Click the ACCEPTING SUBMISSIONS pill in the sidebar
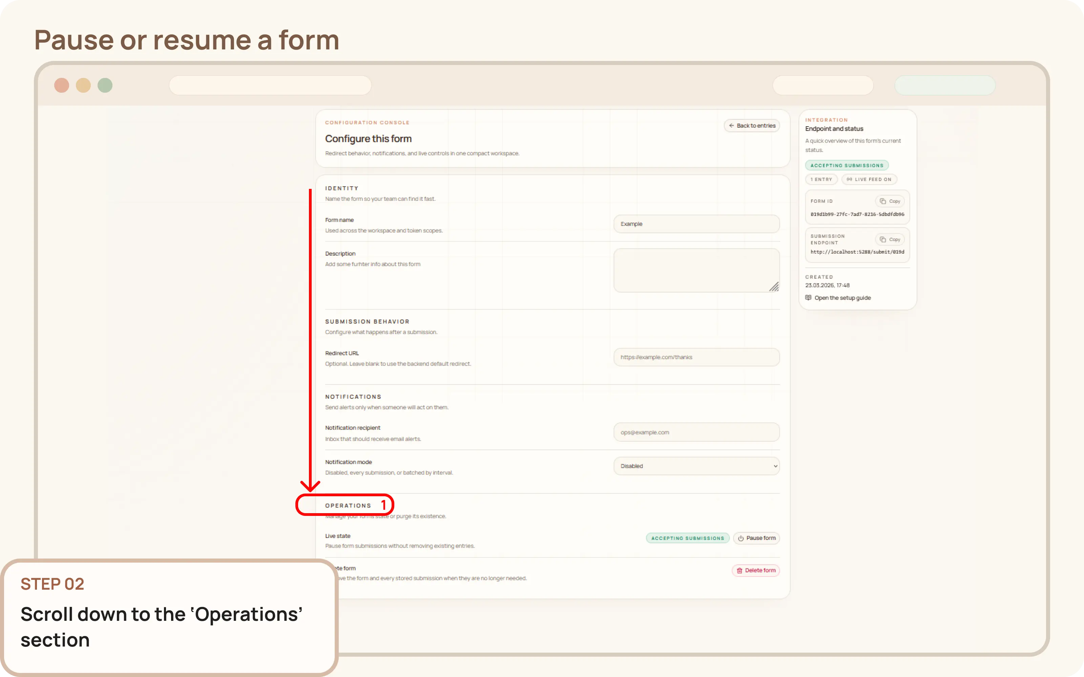 [847, 165]
